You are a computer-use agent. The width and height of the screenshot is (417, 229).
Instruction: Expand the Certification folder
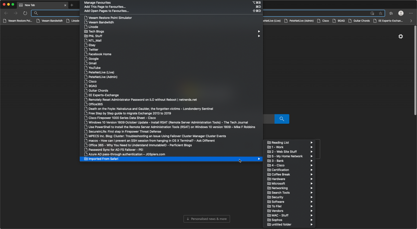coord(289,170)
